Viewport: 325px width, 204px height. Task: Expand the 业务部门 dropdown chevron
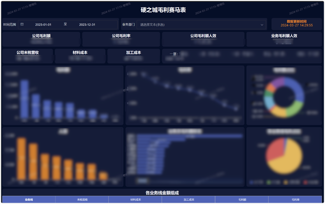[x=262, y=25]
